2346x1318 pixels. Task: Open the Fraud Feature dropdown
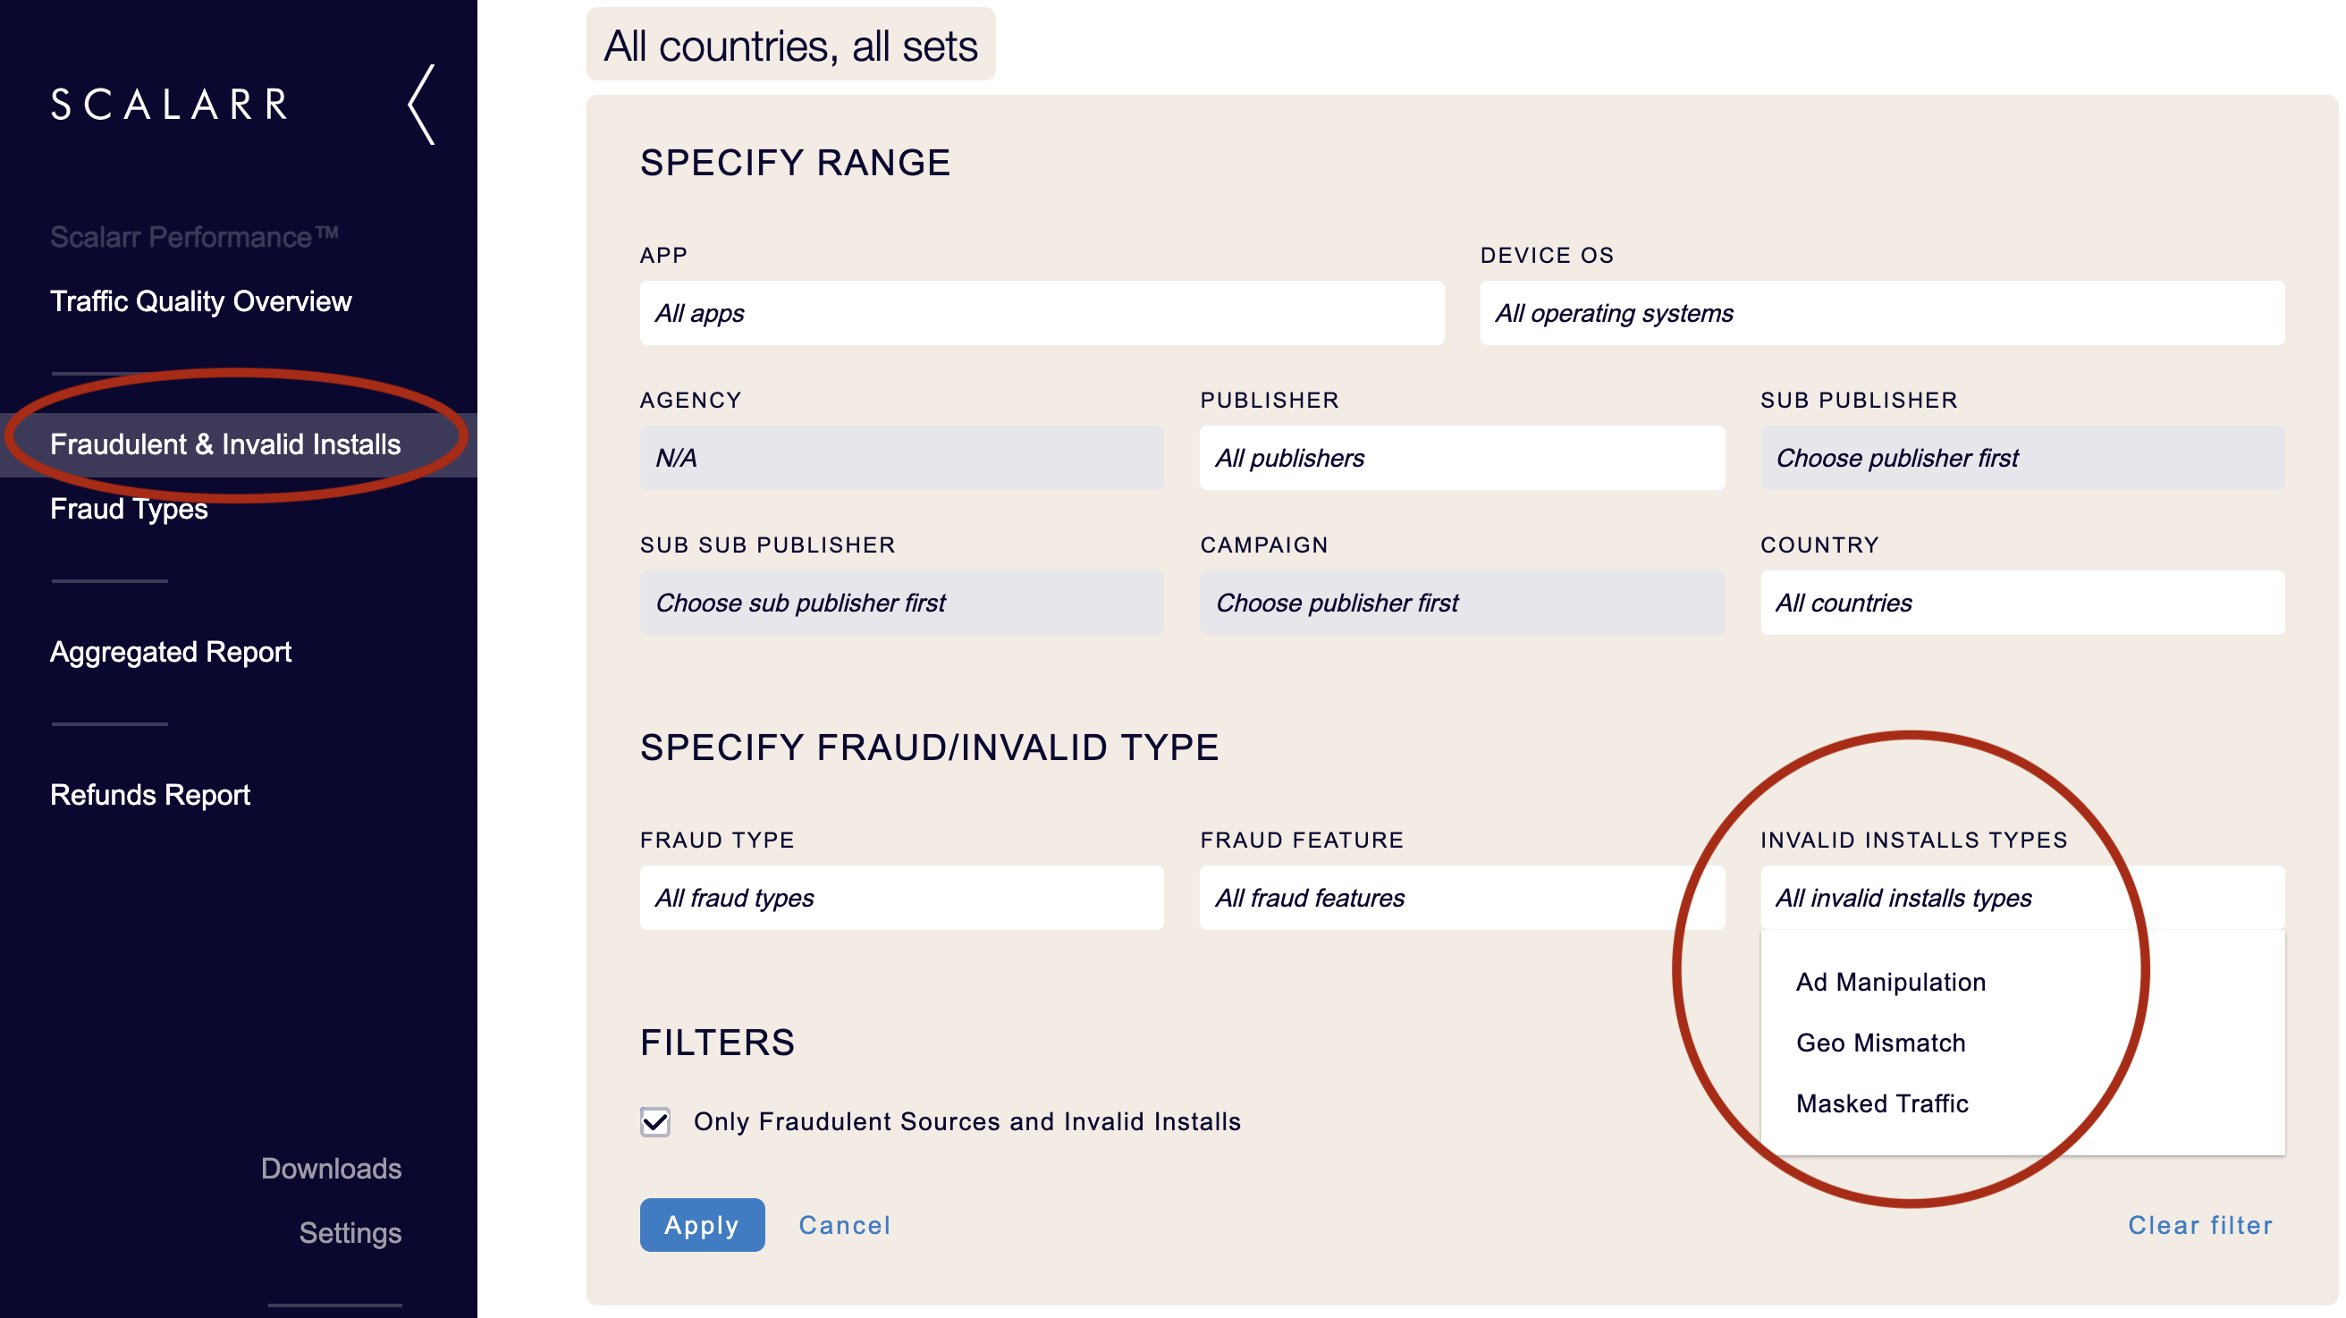1462,898
